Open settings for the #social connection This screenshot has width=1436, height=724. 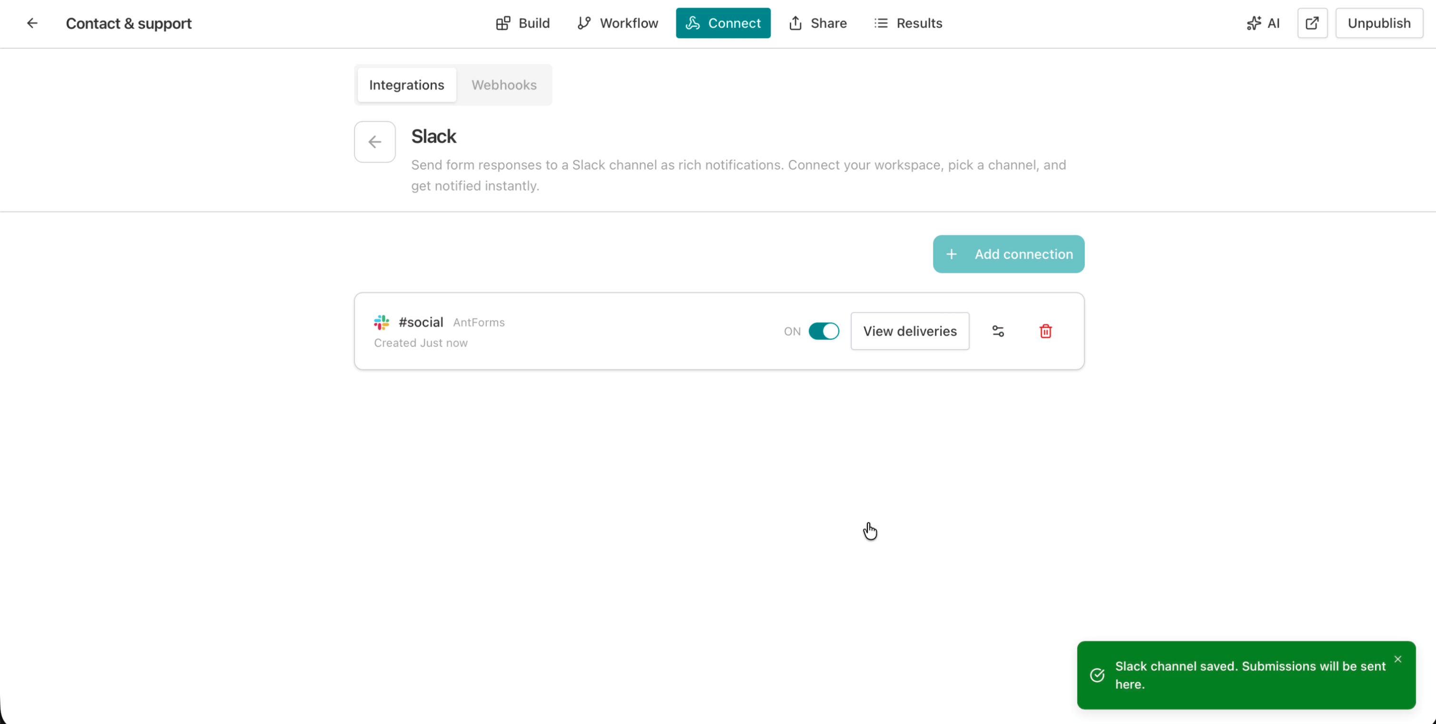[998, 331]
